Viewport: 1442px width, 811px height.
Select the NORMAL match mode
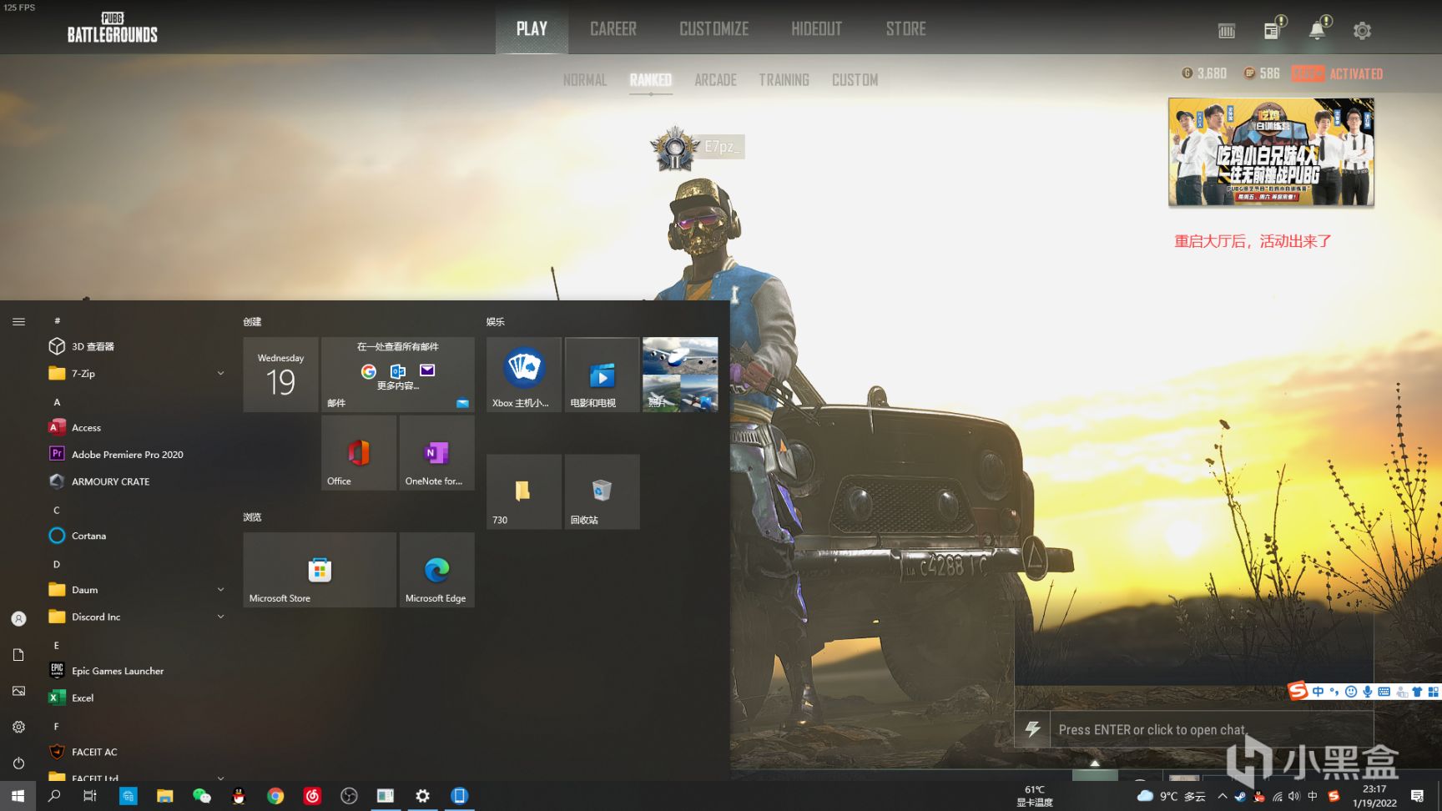(585, 80)
